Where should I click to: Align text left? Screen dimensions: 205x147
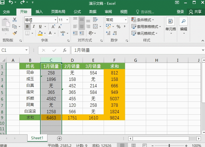coord(75,26)
